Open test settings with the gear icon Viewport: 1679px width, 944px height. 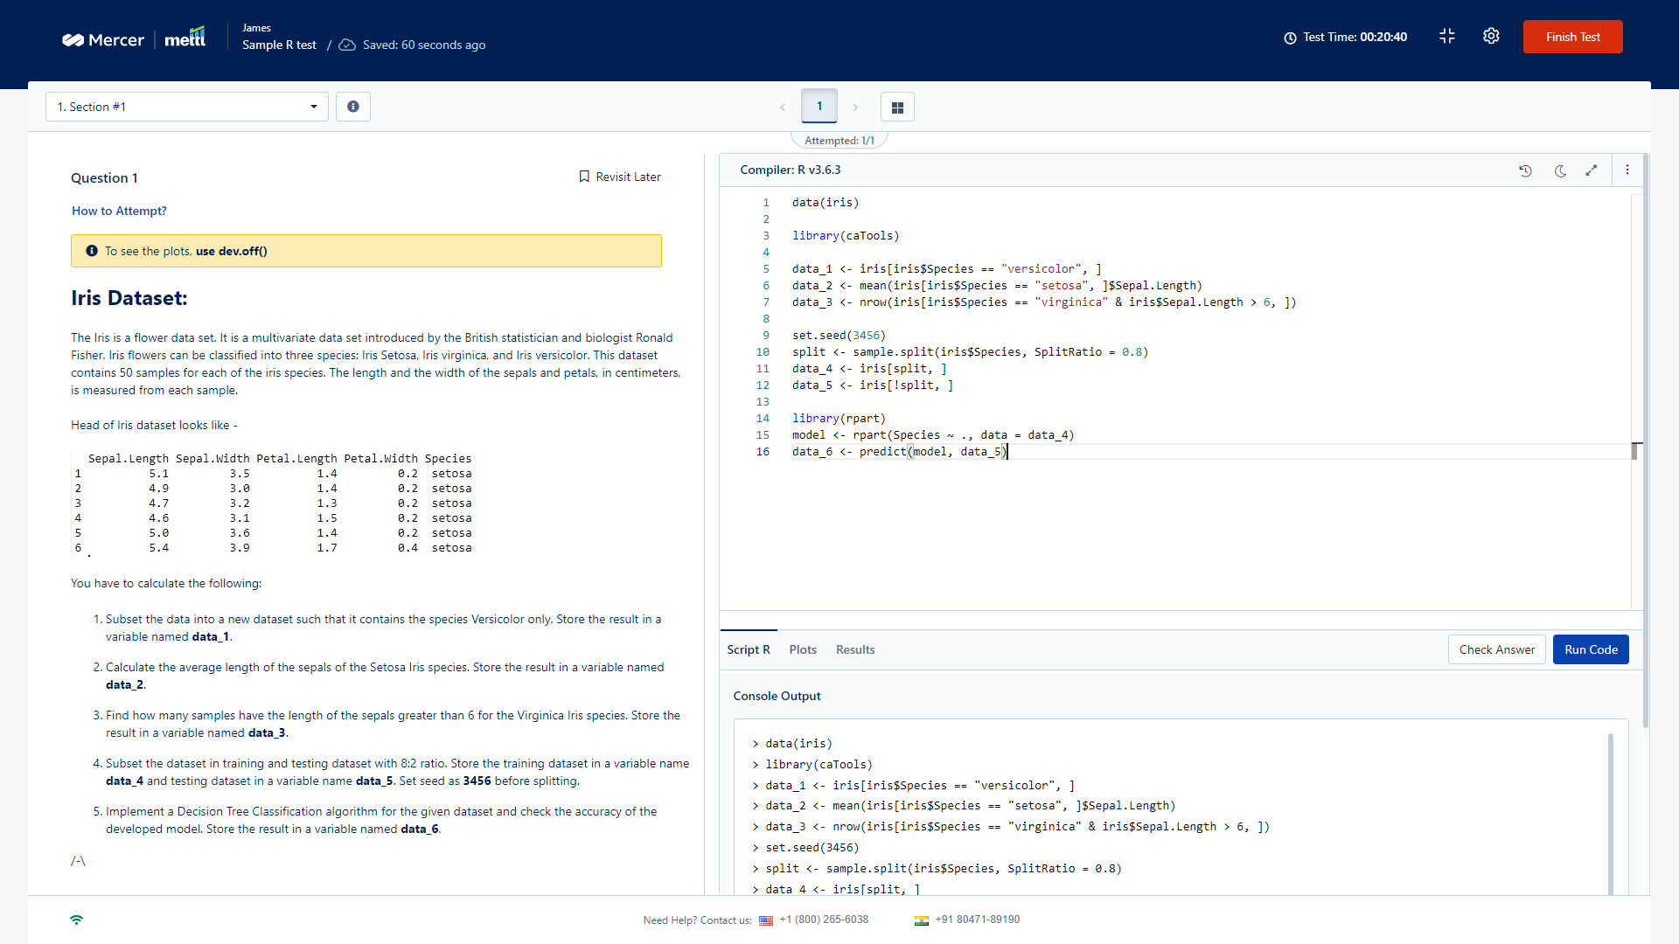pyautogui.click(x=1491, y=36)
